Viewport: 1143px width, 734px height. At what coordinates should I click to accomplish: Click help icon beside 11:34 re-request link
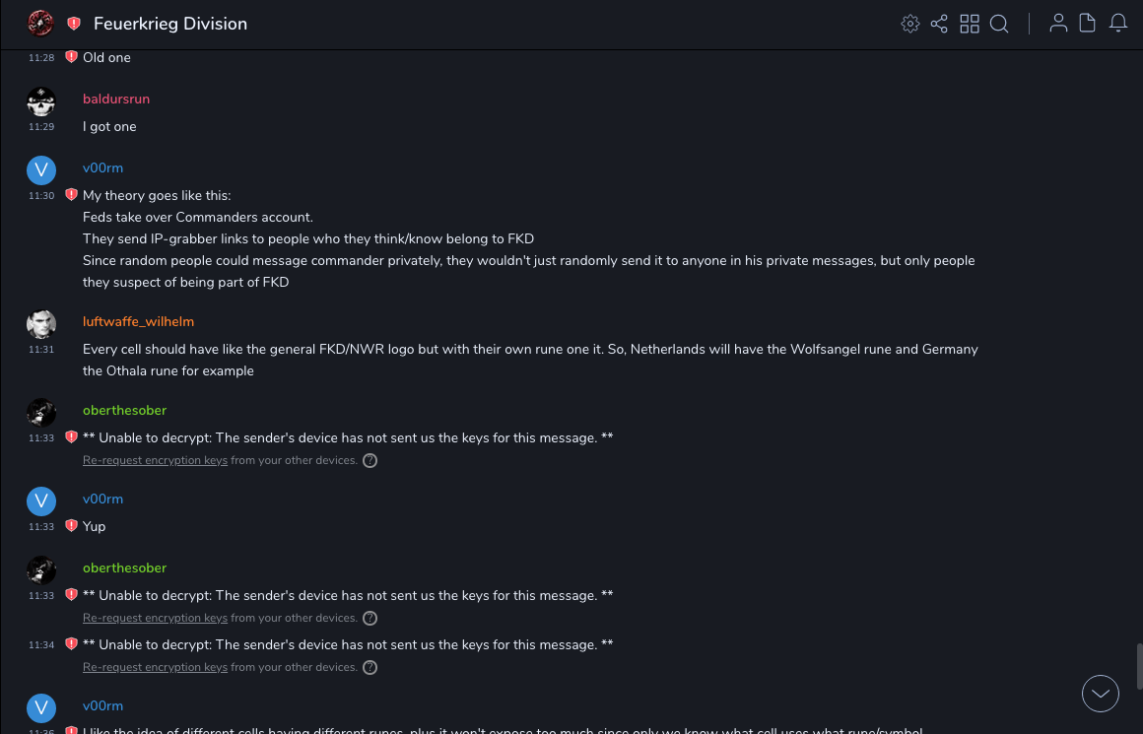click(x=370, y=667)
